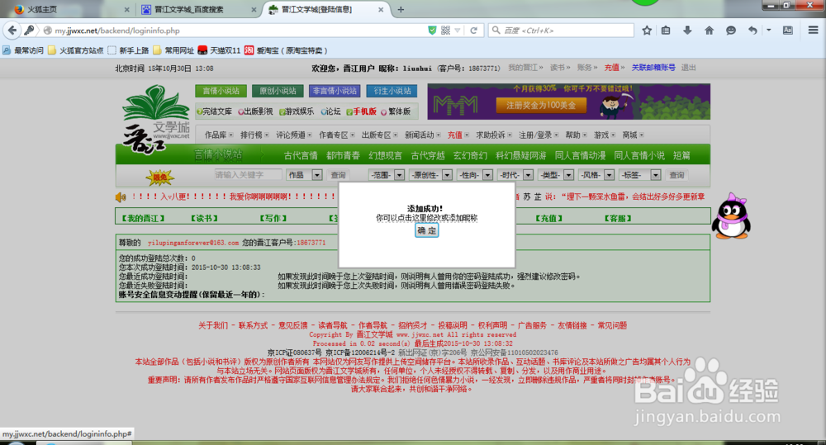826x445 pixels.
Task: Click the Firefox URL address field
Action: pos(237,31)
